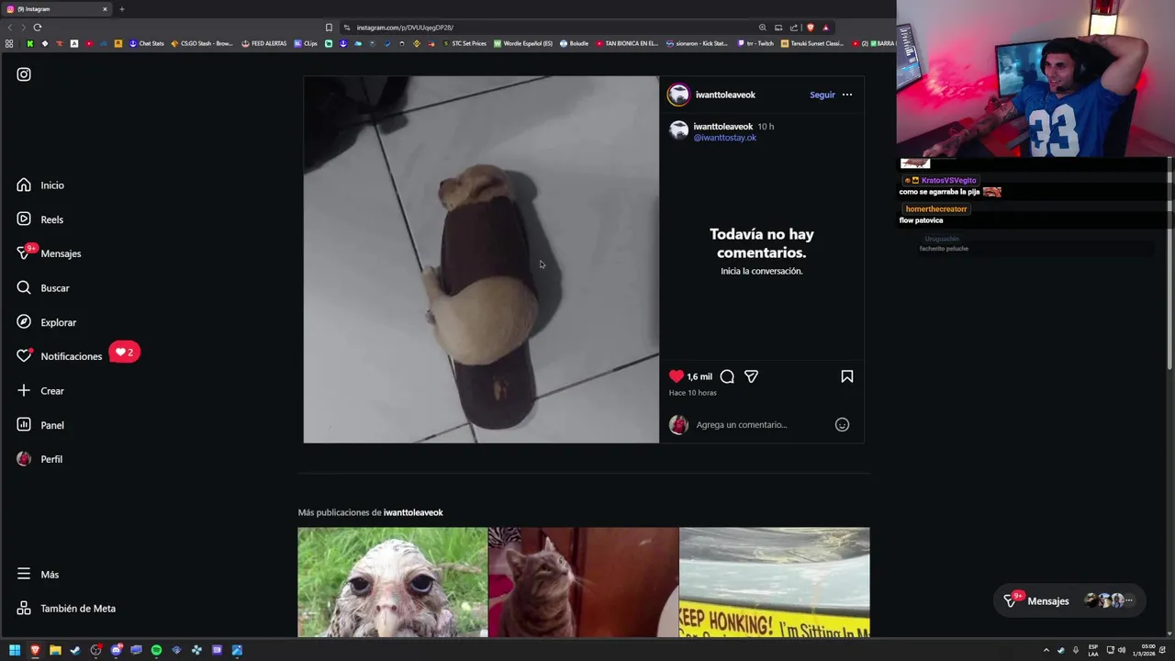The image size is (1175, 661).
Task: Open the FEED ALERTAS bookmark
Action: (264, 43)
